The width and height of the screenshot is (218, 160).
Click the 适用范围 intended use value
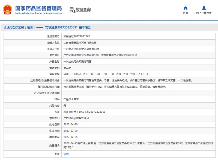click(115, 87)
